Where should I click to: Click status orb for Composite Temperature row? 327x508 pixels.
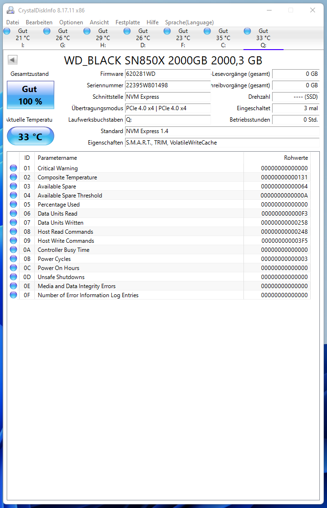(13, 177)
